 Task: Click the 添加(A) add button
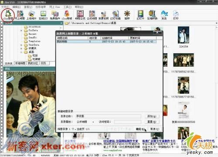[x=152, y=116]
